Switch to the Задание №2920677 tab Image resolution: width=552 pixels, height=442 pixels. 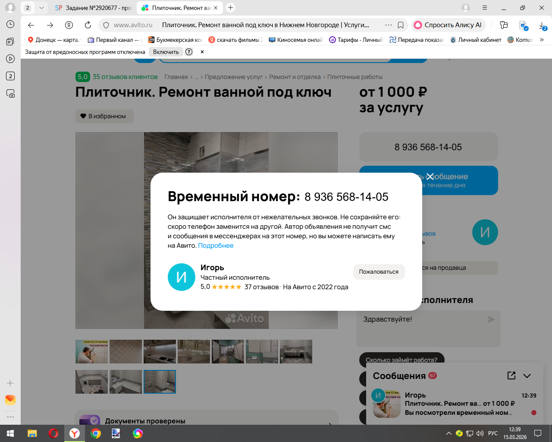click(93, 8)
